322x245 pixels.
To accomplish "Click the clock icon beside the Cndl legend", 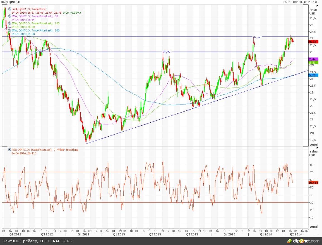I will 9,9.
